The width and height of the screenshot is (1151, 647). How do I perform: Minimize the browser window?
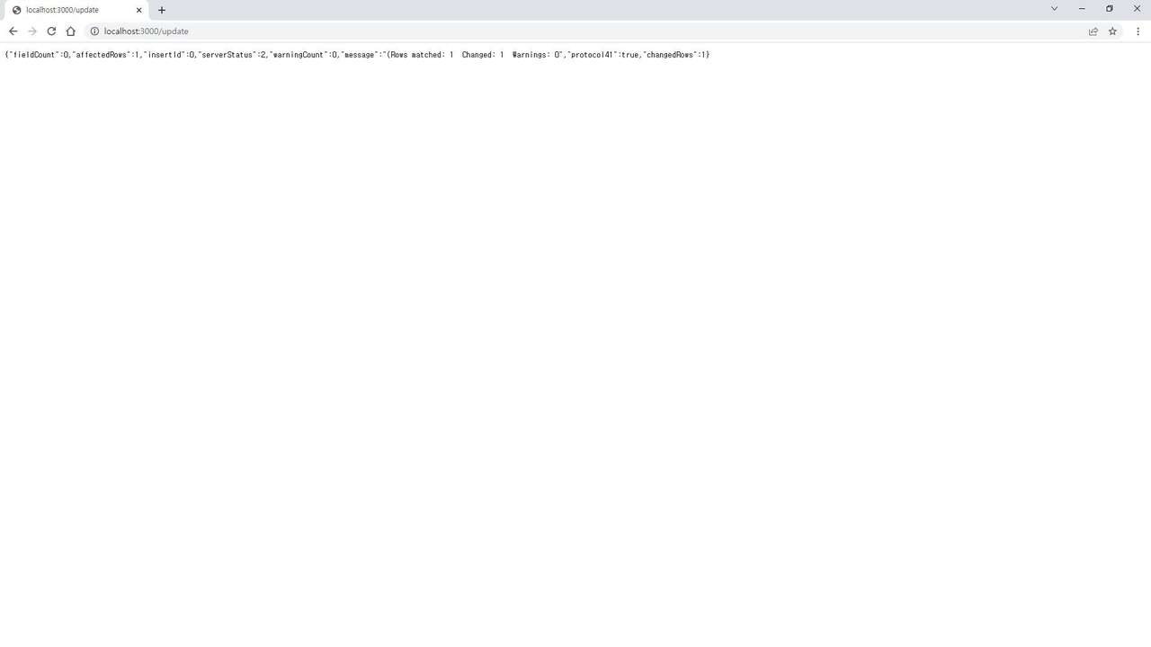(x=1081, y=8)
